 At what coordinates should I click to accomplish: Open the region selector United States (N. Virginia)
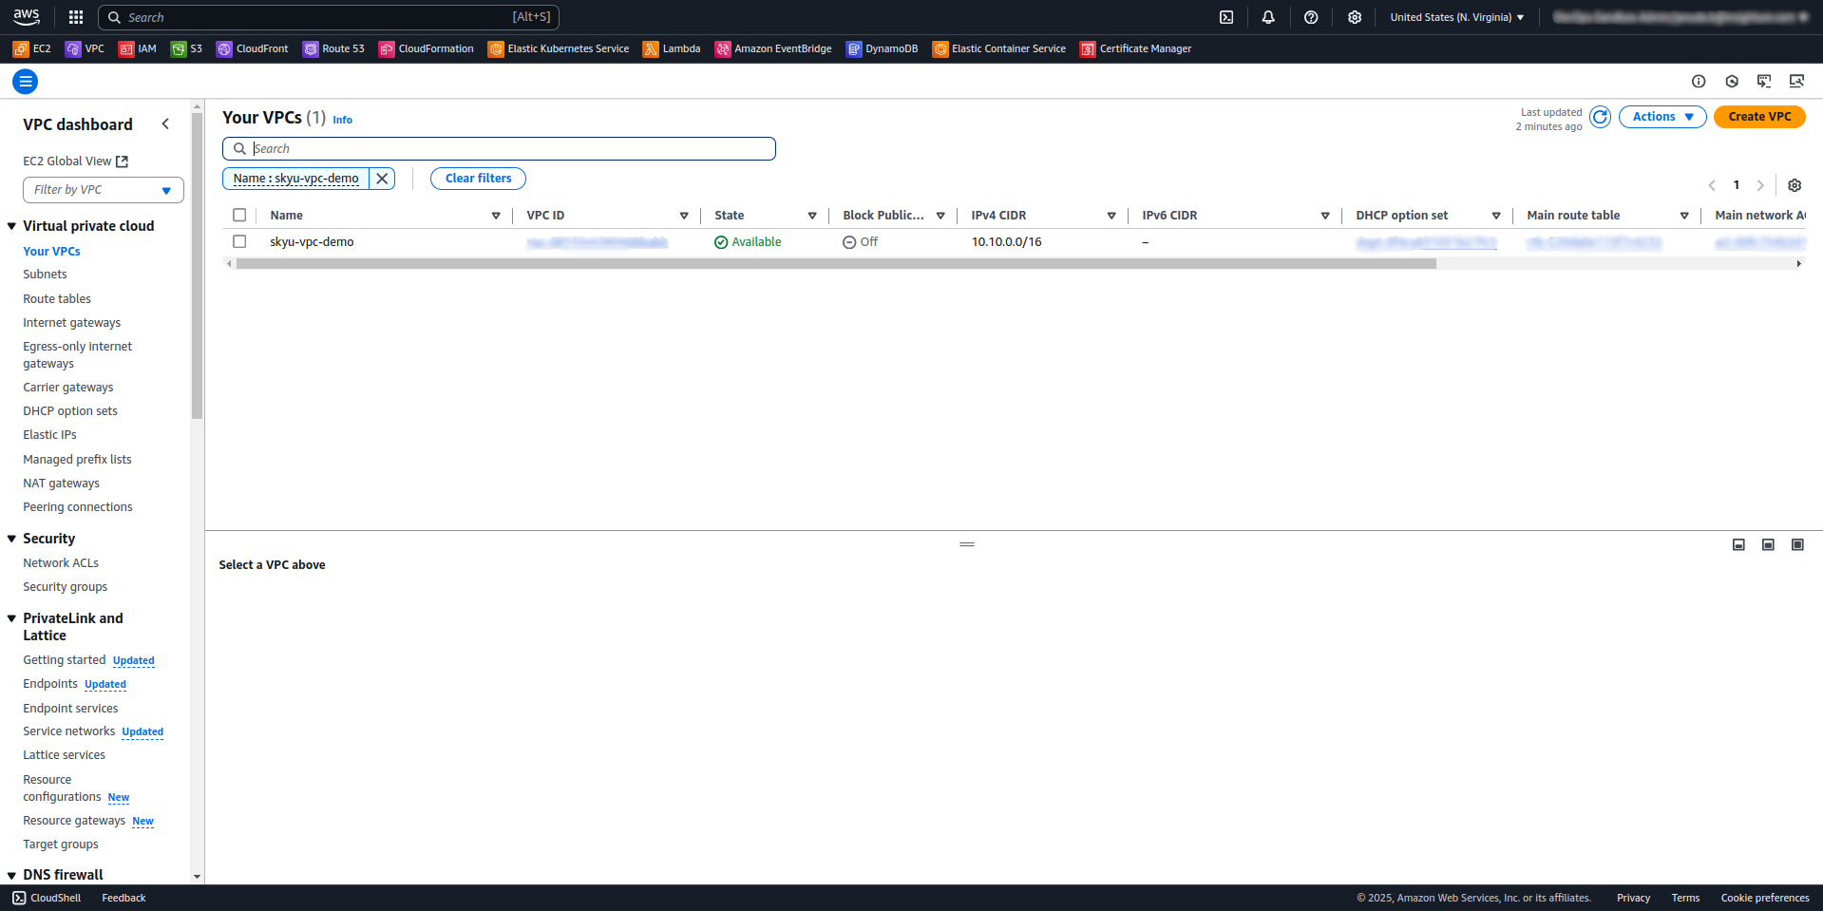click(1456, 17)
